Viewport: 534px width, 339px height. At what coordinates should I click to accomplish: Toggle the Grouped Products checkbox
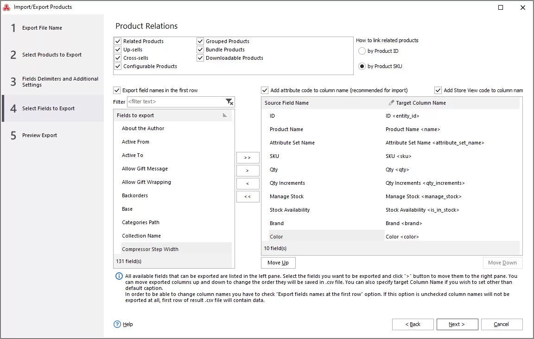(200, 41)
